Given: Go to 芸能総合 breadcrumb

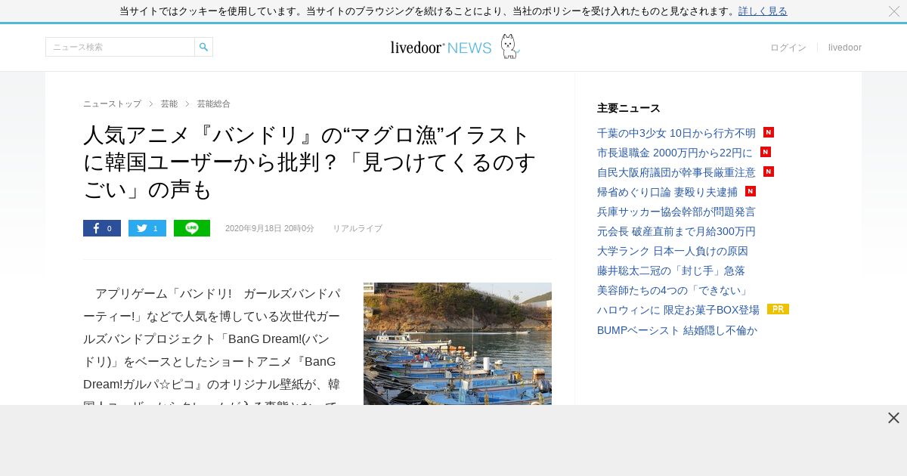Looking at the screenshot, I should tap(214, 104).
